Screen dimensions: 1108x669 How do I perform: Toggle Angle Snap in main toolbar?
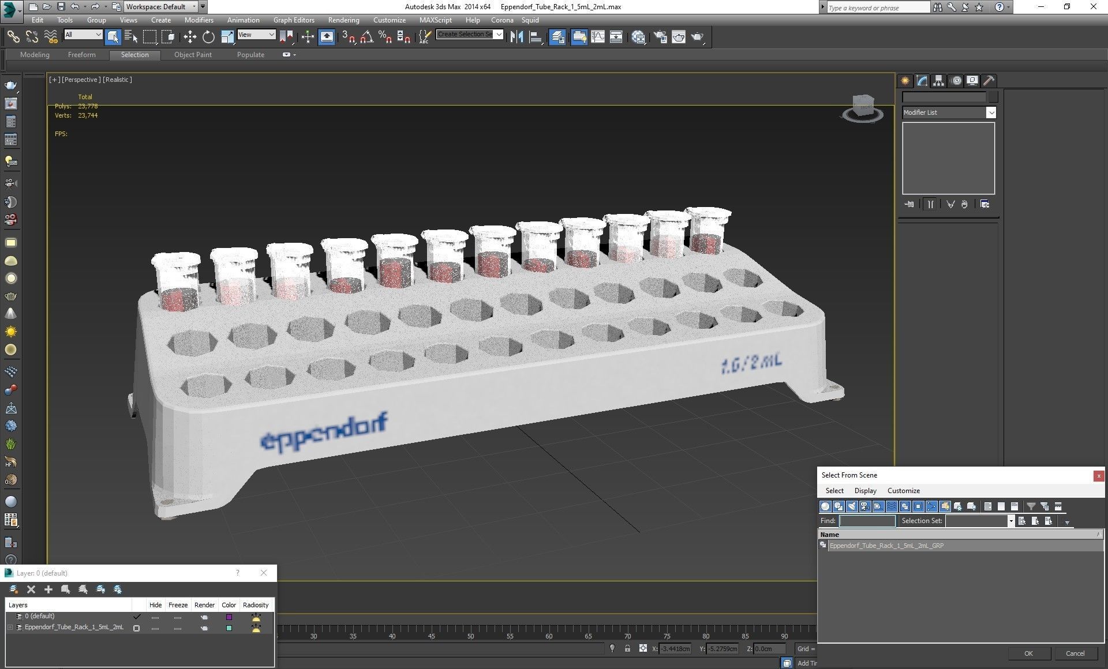[x=366, y=37]
